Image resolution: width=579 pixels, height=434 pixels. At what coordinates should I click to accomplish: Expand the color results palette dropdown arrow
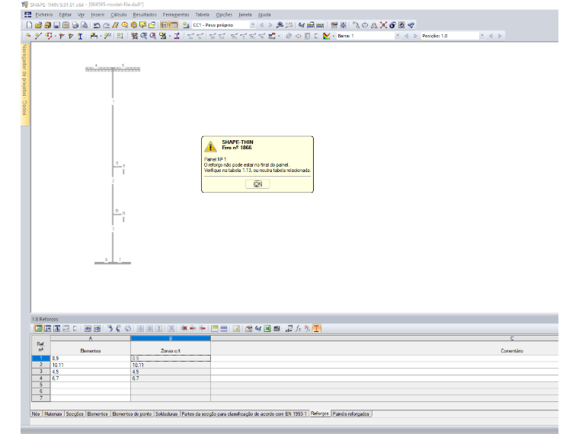tap(334, 36)
